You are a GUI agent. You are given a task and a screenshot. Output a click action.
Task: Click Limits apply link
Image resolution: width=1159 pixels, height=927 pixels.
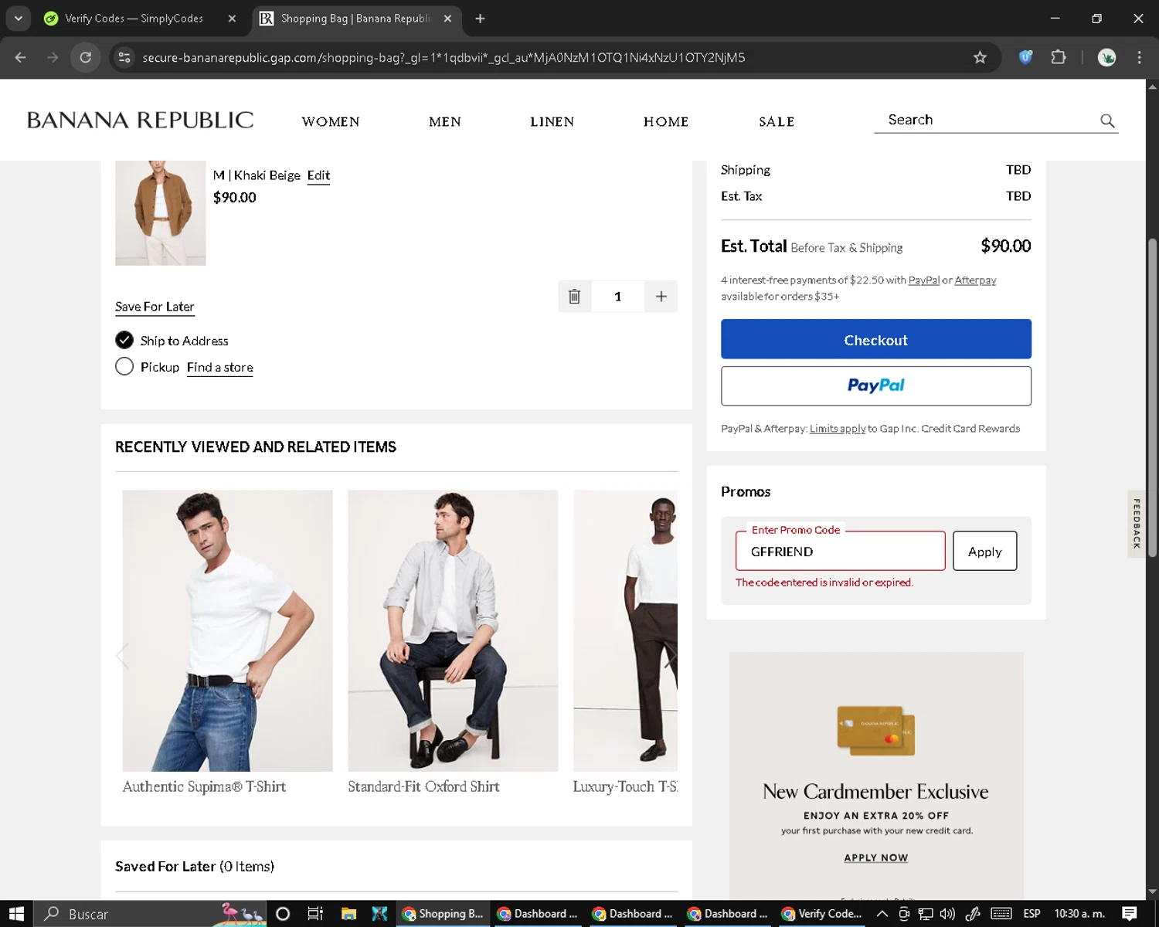[x=838, y=428]
